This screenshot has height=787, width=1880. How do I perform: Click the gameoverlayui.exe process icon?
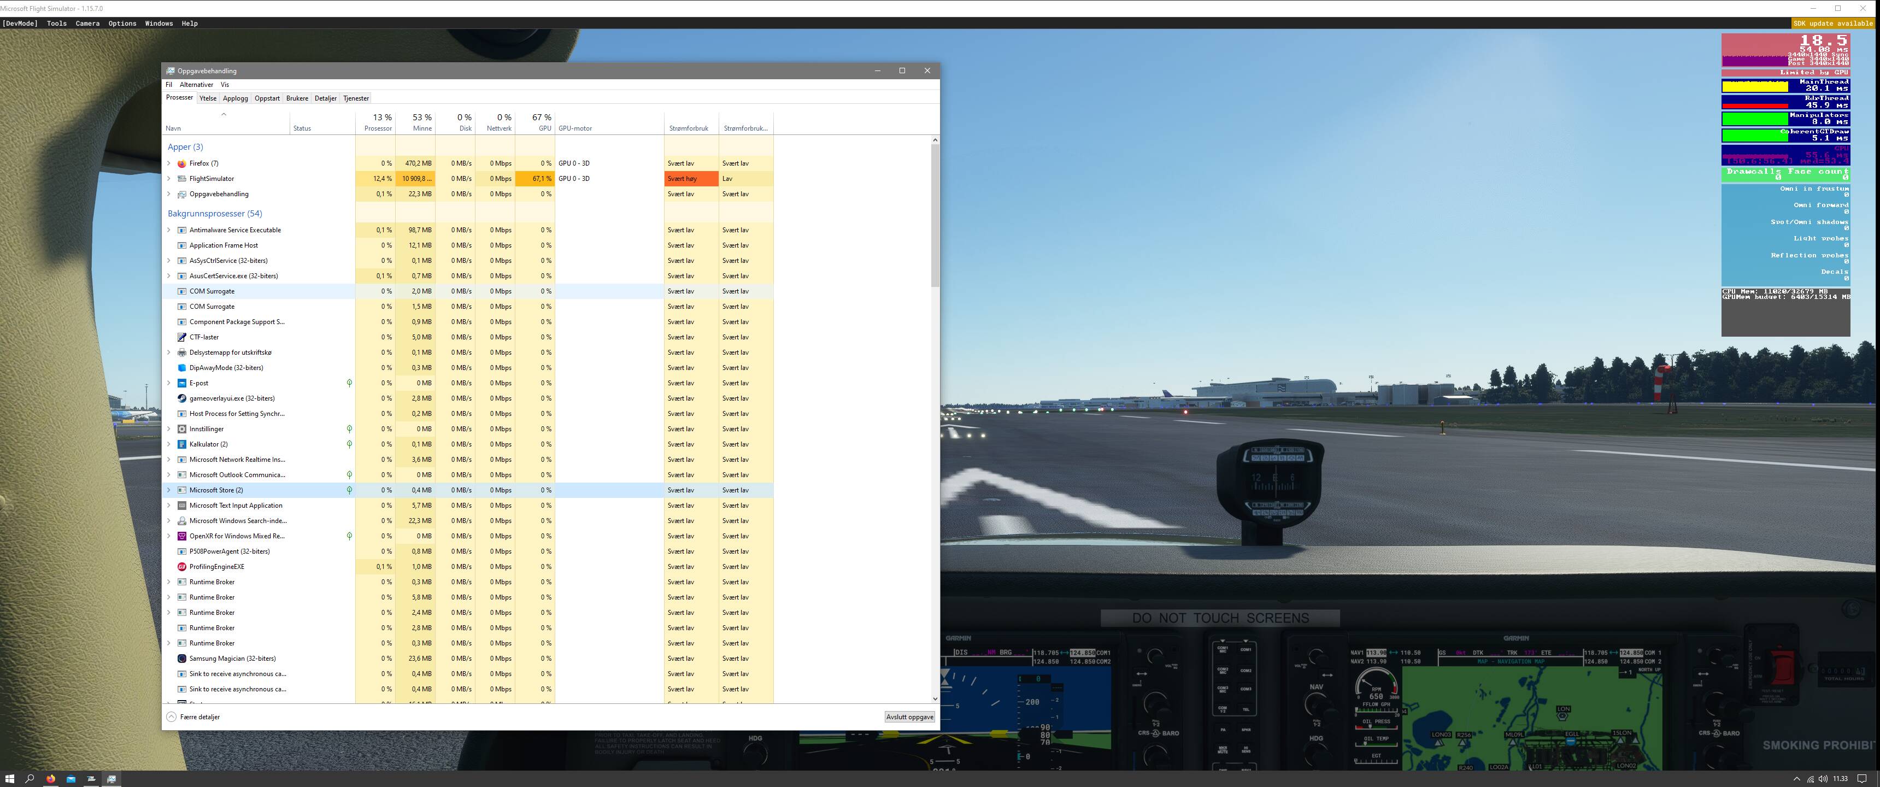[182, 398]
